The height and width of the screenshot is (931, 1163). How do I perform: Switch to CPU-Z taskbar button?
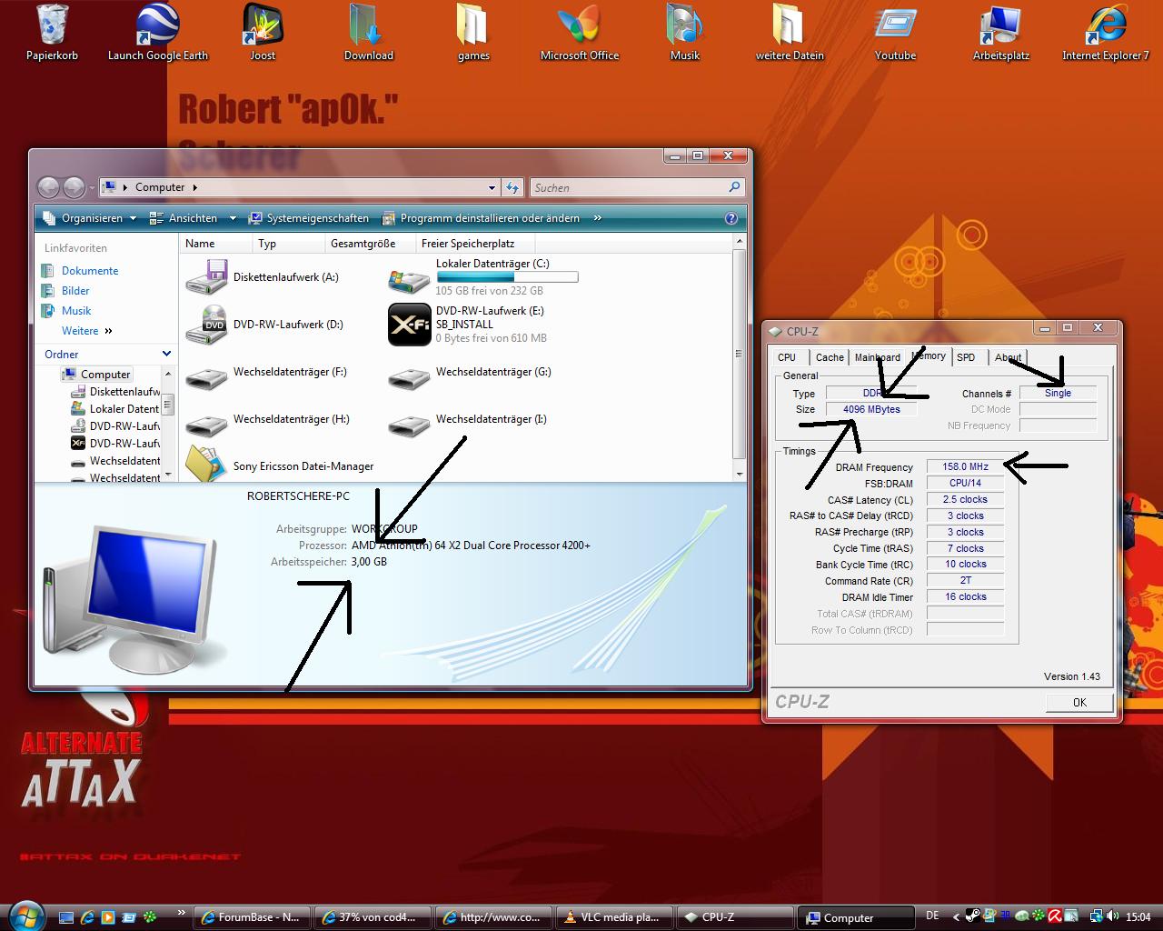click(733, 917)
